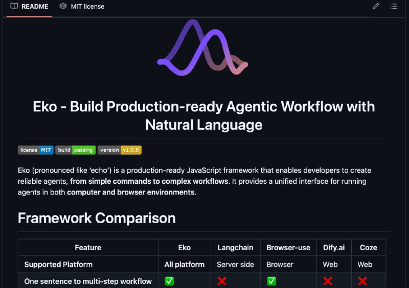
Task: Click the scales icon beside MIT license
Action: pos(63,6)
